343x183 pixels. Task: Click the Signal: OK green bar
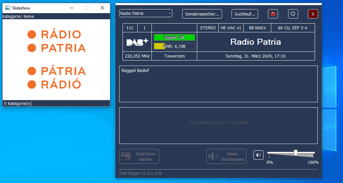coord(175,37)
